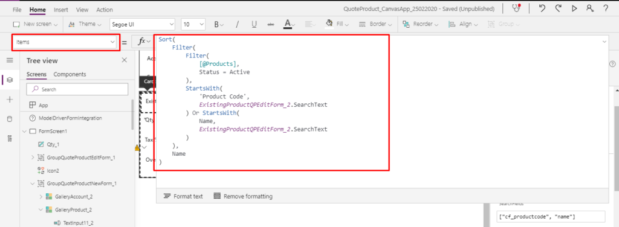The height and width of the screenshot is (227, 619).
Task: Toggle strikethrough formatting
Action: 271,24
